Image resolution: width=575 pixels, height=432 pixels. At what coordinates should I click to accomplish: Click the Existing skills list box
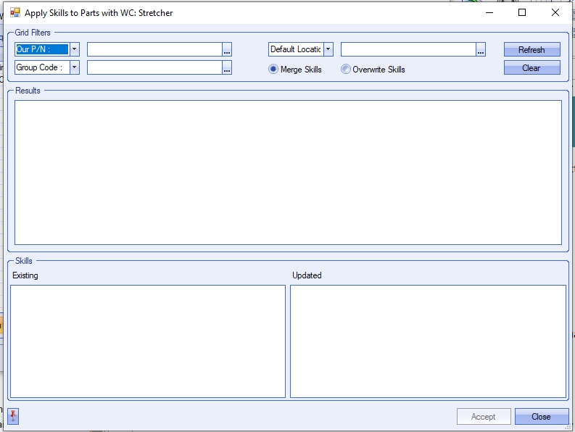pyautogui.click(x=148, y=341)
